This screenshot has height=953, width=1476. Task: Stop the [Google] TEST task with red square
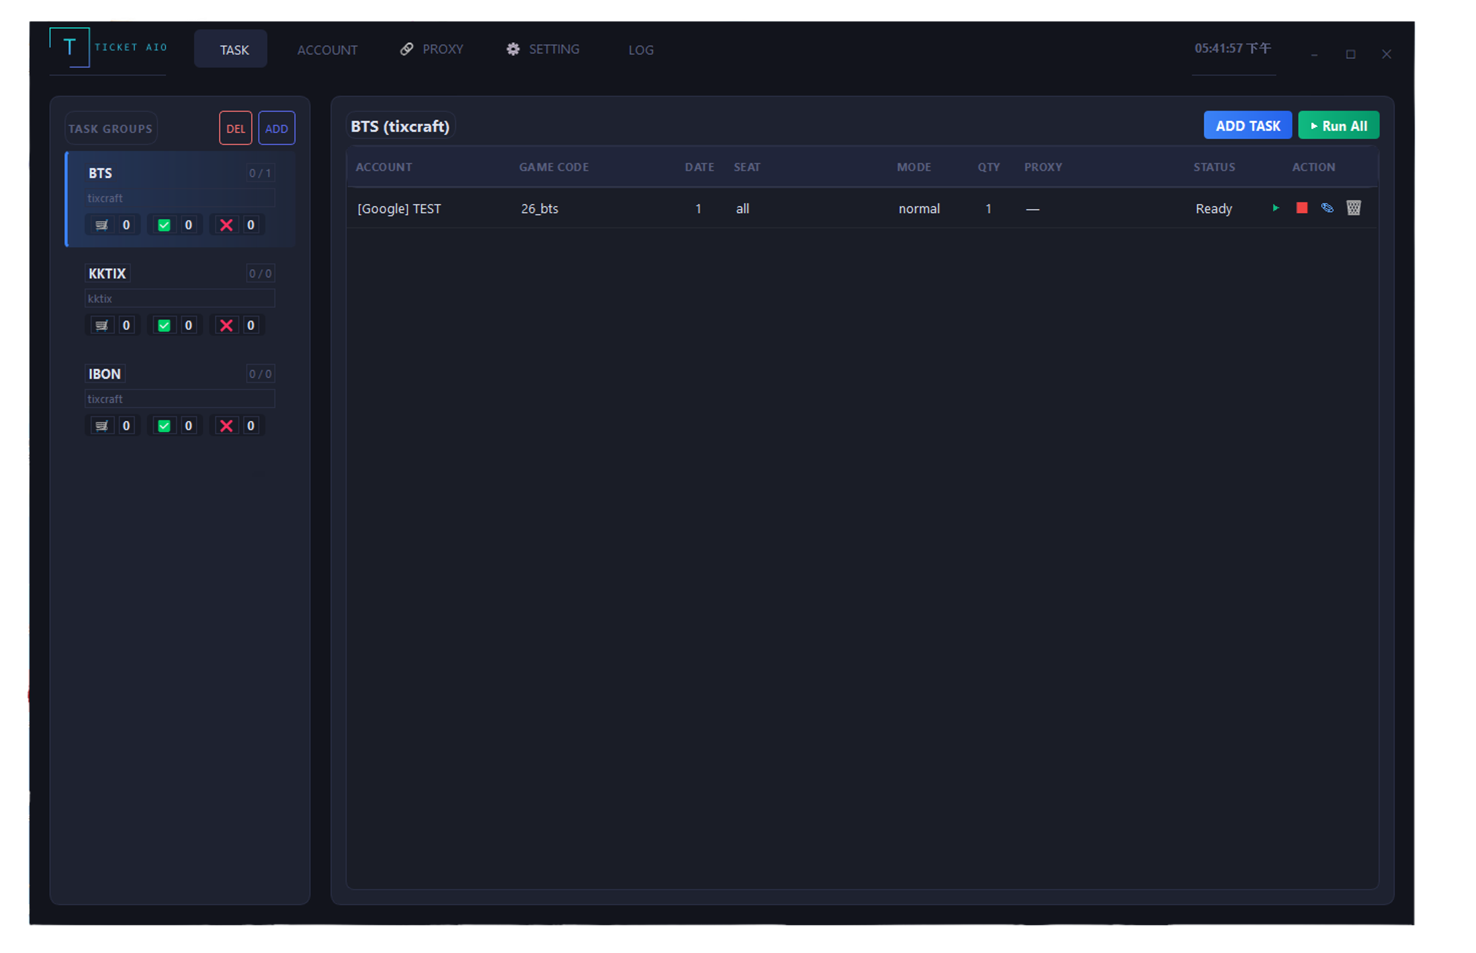(1301, 208)
